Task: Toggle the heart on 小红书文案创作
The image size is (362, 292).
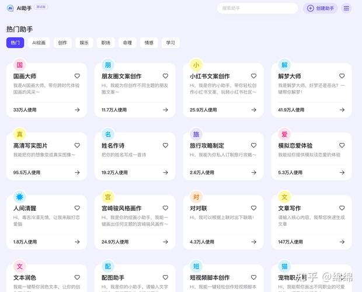Action: point(253,76)
